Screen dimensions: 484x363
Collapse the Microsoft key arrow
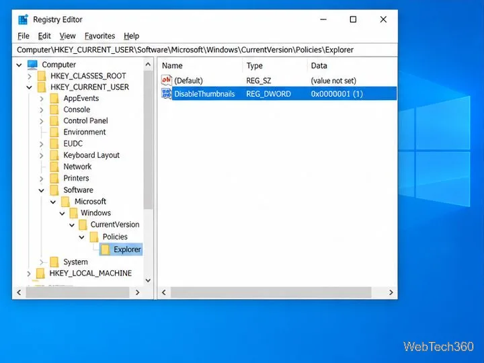pos(53,202)
